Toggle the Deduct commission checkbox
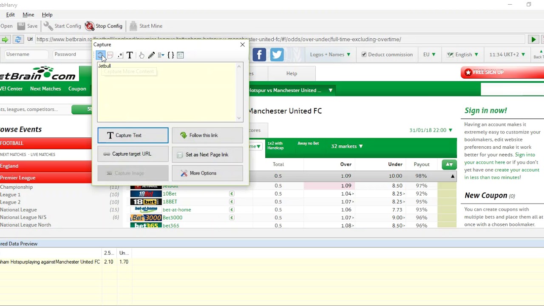 (364, 54)
